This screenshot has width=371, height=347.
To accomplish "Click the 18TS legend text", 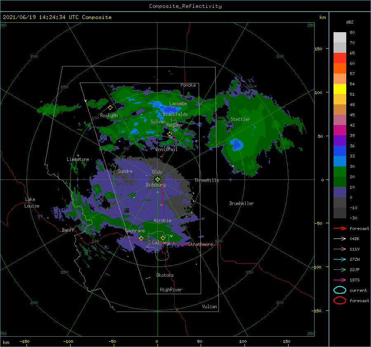I will (x=355, y=280).
